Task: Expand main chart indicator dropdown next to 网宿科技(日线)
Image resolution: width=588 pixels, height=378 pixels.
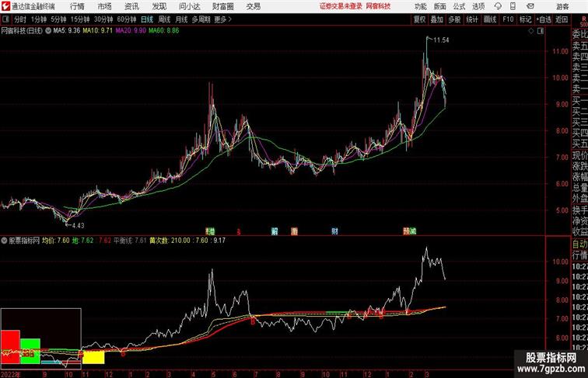Action: (x=48, y=31)
